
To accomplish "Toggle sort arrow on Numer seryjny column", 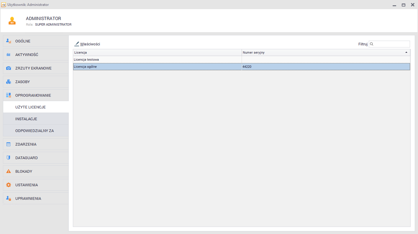I will point(406,52).
